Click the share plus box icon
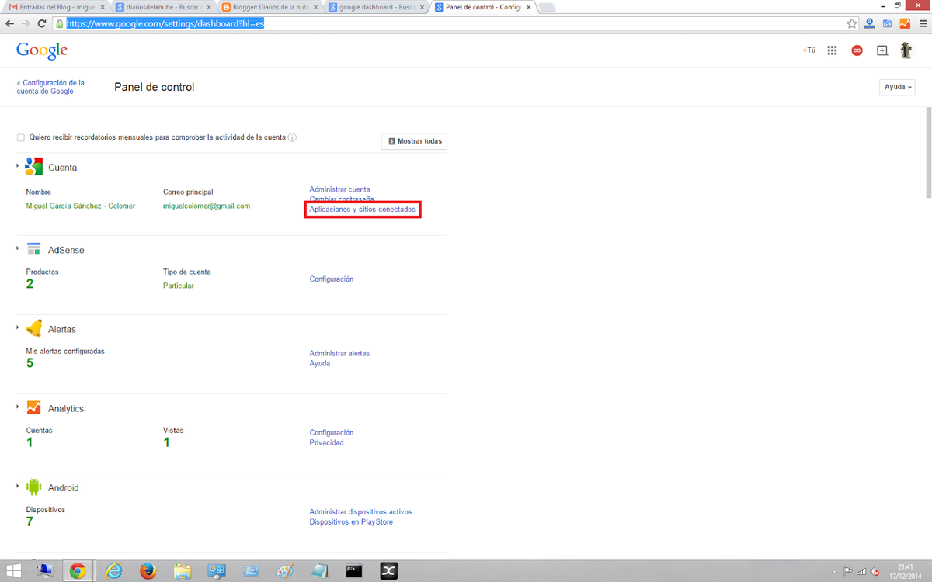 pos(882,50)
